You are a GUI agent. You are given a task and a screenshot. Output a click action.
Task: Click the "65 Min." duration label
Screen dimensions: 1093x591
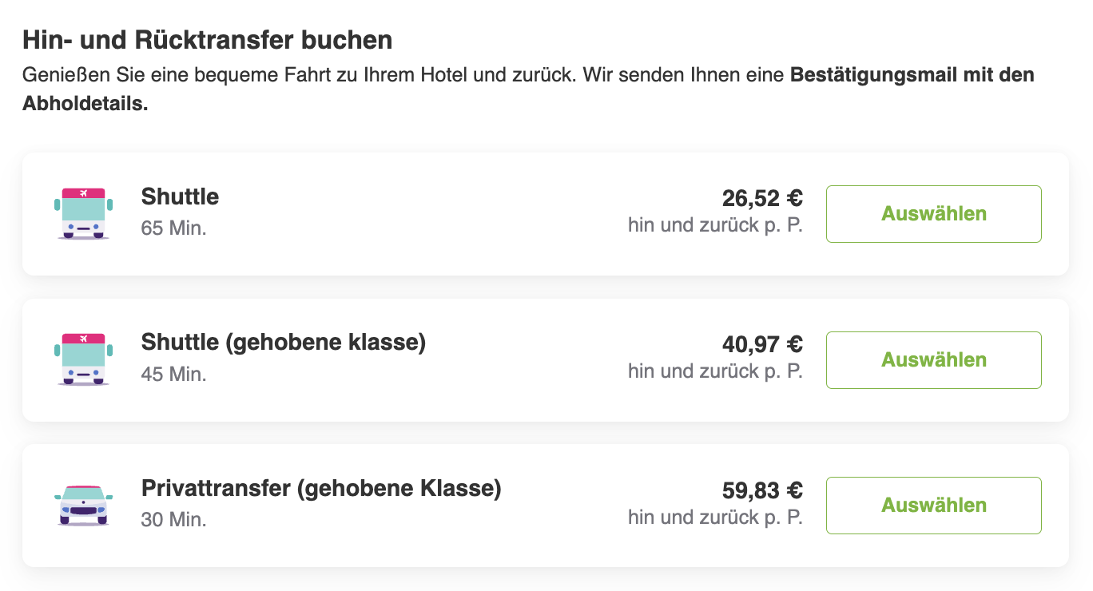[173, 228]
